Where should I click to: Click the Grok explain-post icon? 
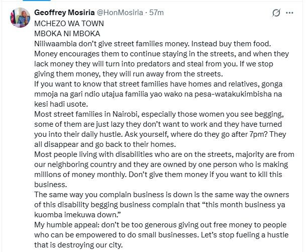coord(275,13)
